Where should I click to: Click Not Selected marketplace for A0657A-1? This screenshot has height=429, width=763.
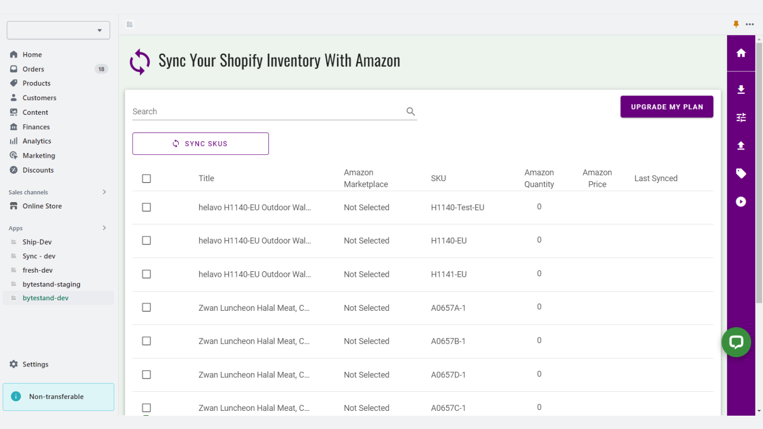click(366, 308)
